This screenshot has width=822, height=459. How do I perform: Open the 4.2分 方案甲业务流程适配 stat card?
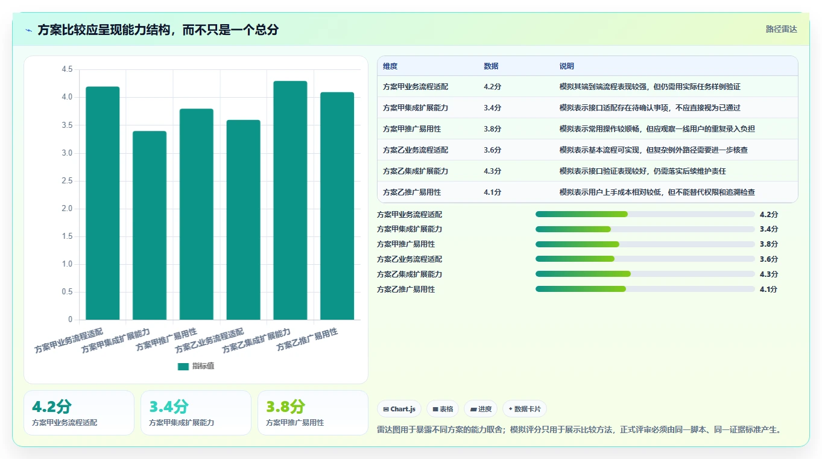pyautogui.click(x=79, y=413)
